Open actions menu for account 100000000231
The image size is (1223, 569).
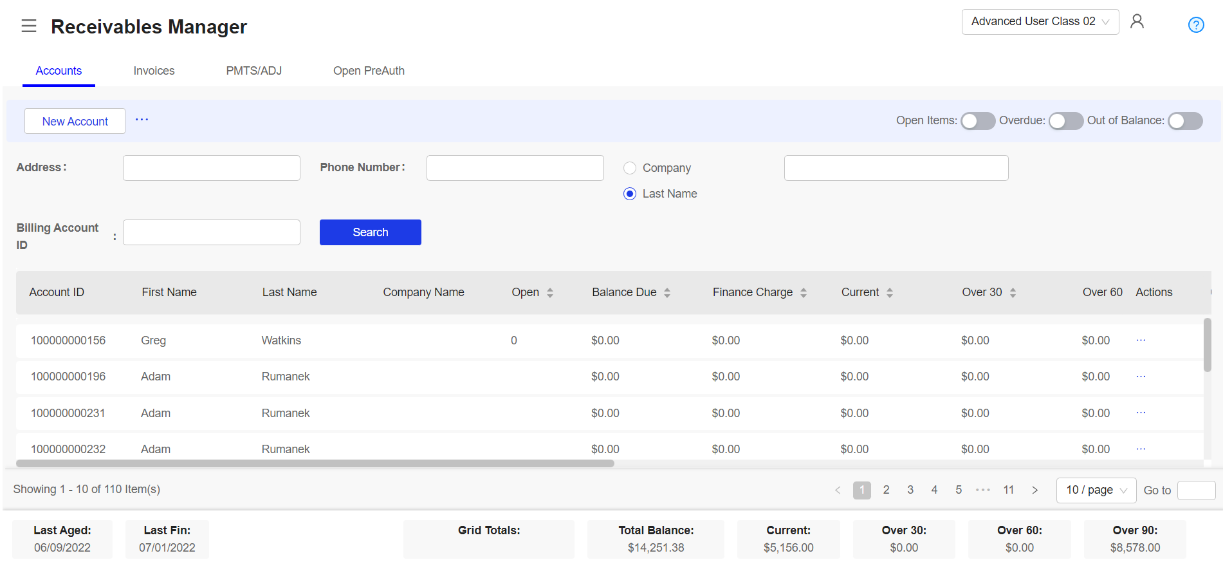click(x=1141, y=413)
